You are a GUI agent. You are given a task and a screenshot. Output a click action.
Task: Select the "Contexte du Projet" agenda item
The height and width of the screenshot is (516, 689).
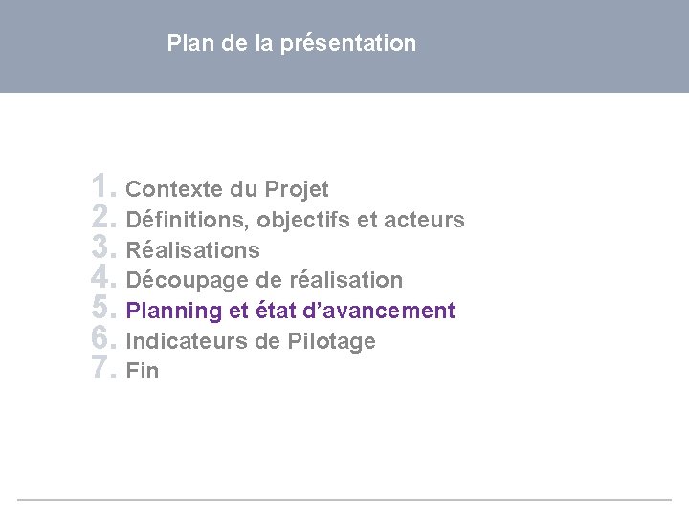pyautogui.click(x=227, y=189)
